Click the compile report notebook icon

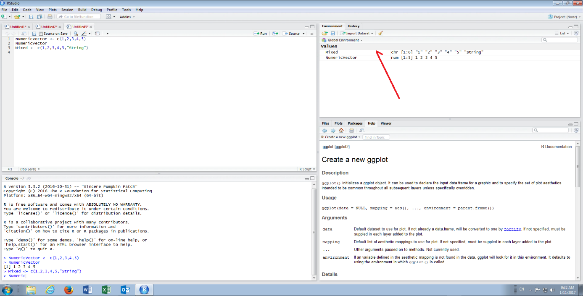[97, 34]
